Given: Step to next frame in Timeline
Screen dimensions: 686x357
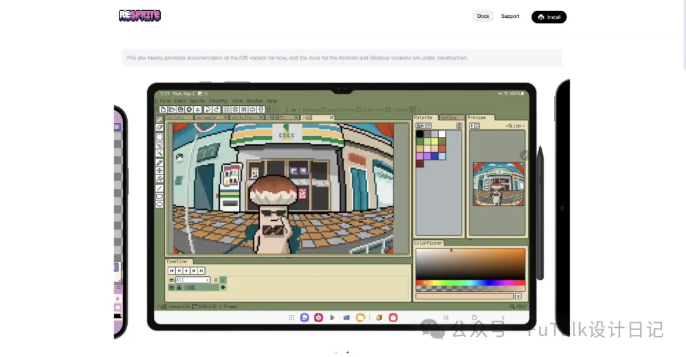Looking at the screenshot, I should click(194, 271).
